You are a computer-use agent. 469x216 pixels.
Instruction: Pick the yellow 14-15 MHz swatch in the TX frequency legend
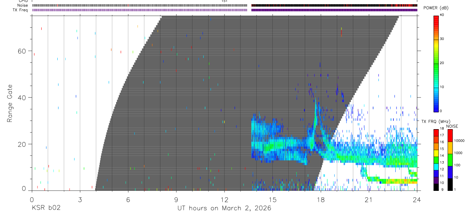coord(436,152)
